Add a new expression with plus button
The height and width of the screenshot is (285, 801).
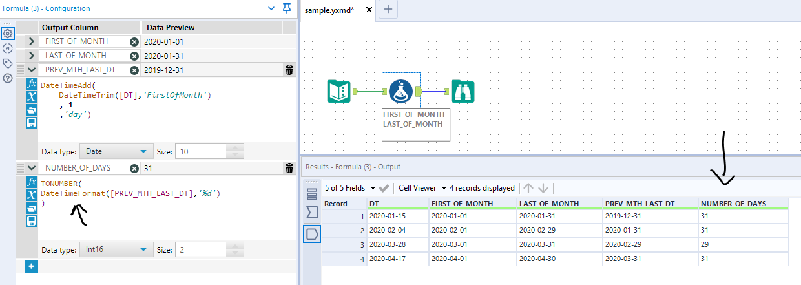coord(32,266)
